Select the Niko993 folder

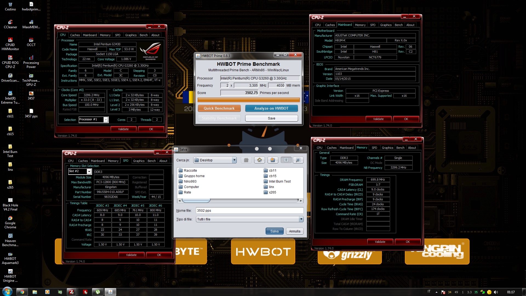point(187,181)
